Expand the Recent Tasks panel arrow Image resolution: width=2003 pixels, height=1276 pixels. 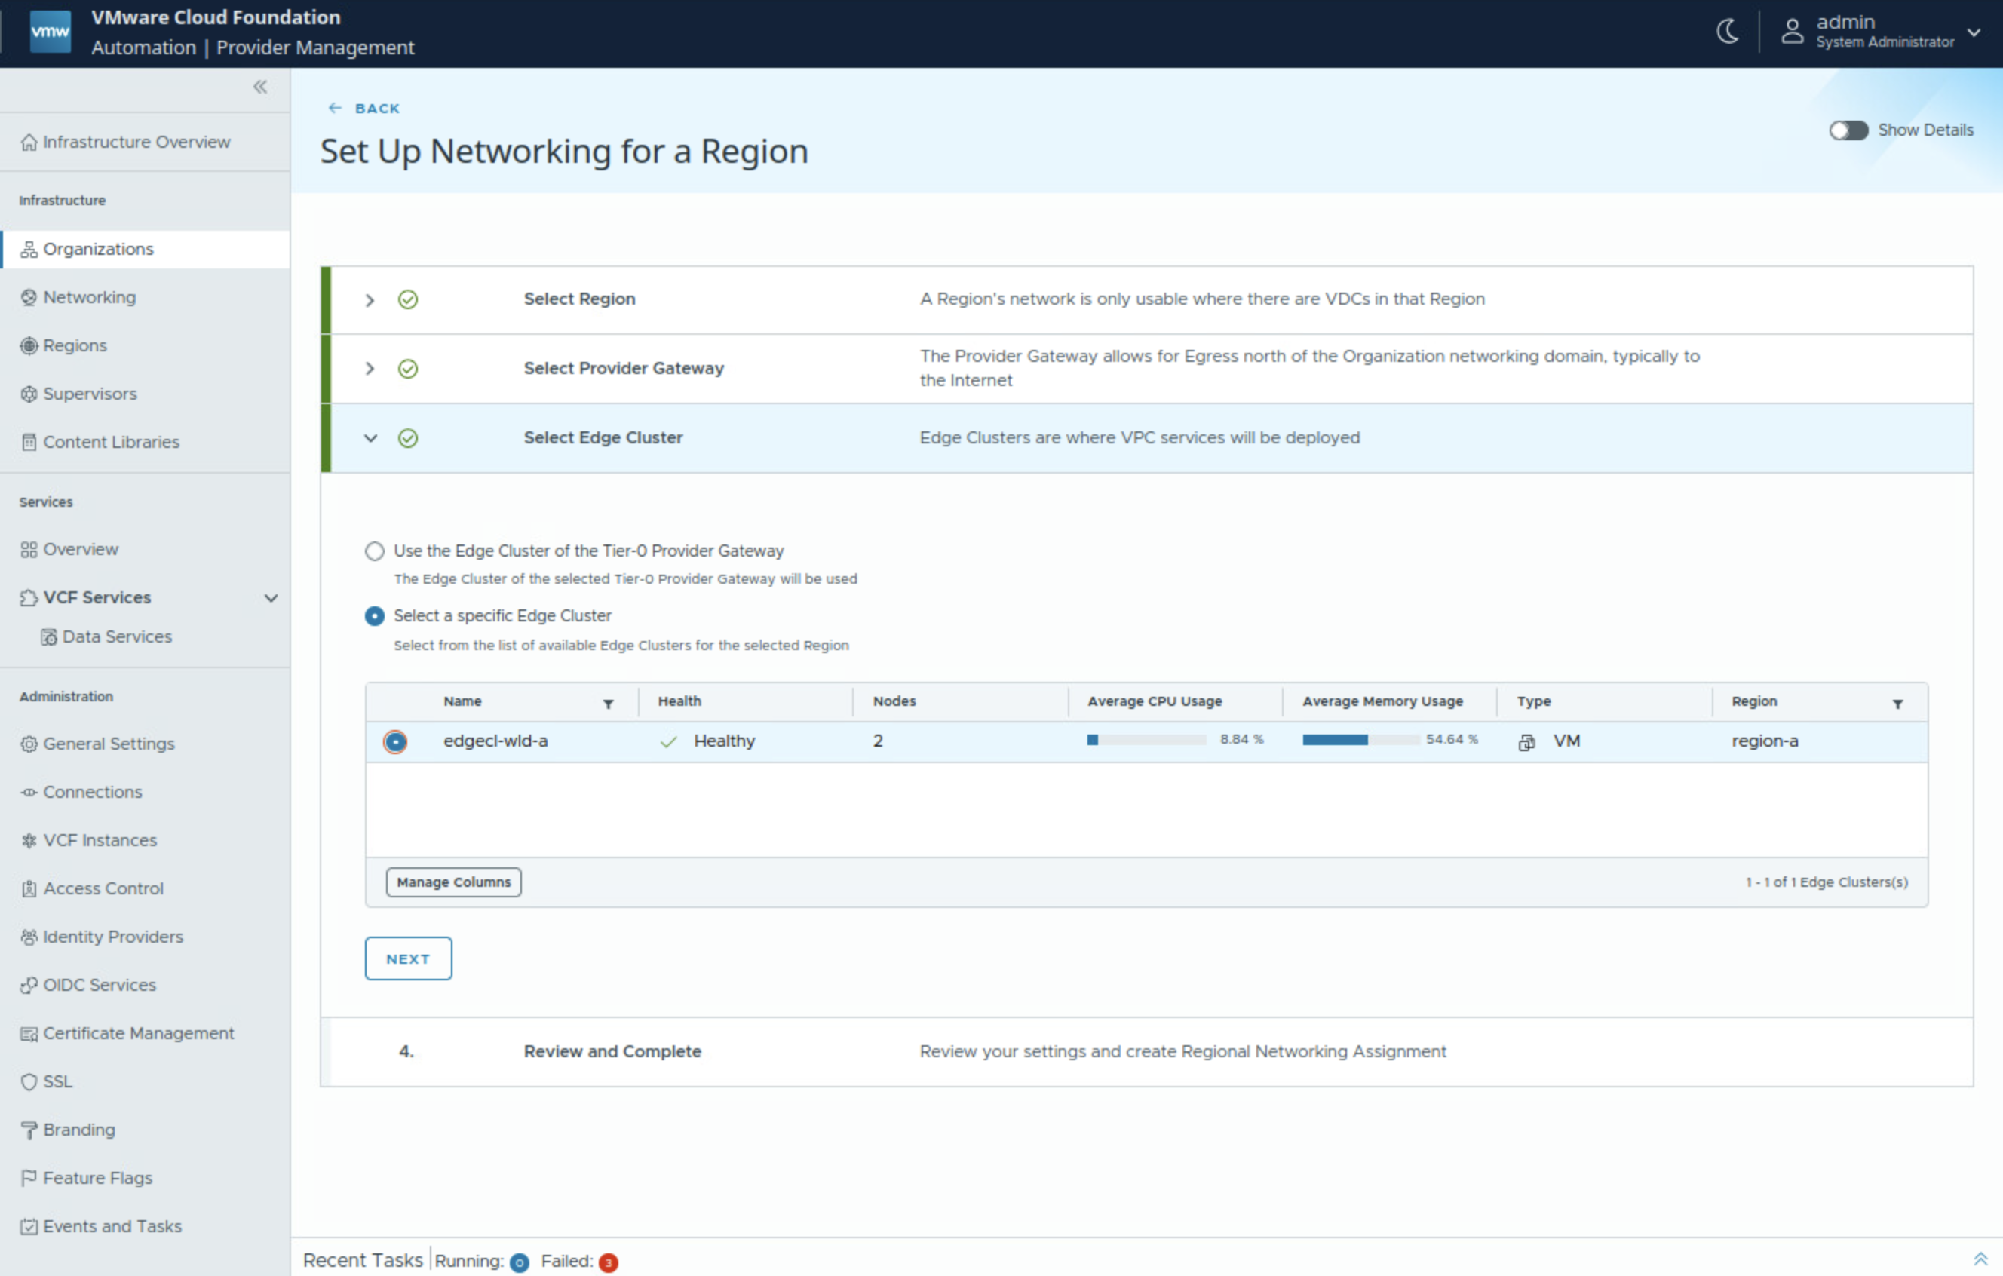click(x=1980, y=1259)
